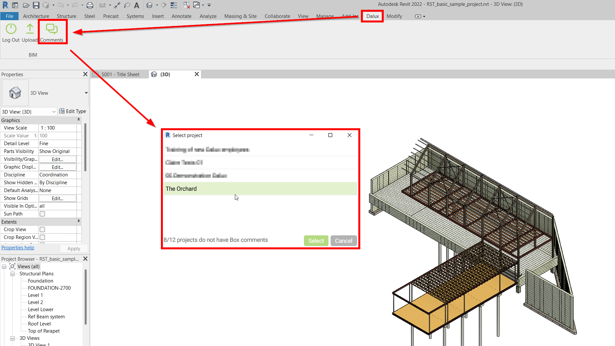Toggle the Crop View checkbox
This screenshot has height=346, width=615.
pyautogui.click(x=42, y=229)
